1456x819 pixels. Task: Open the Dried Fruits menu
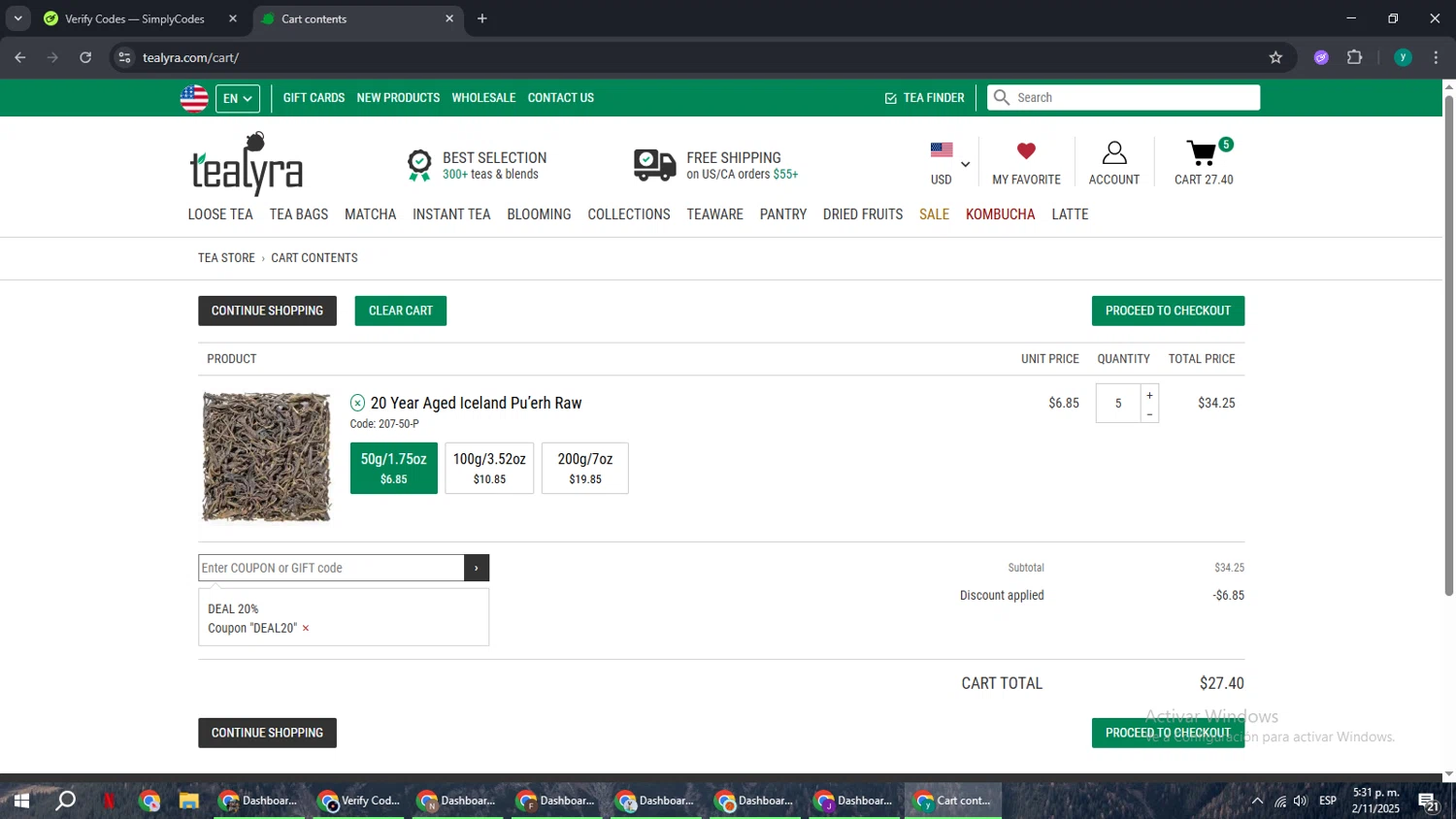coord(863,214)
